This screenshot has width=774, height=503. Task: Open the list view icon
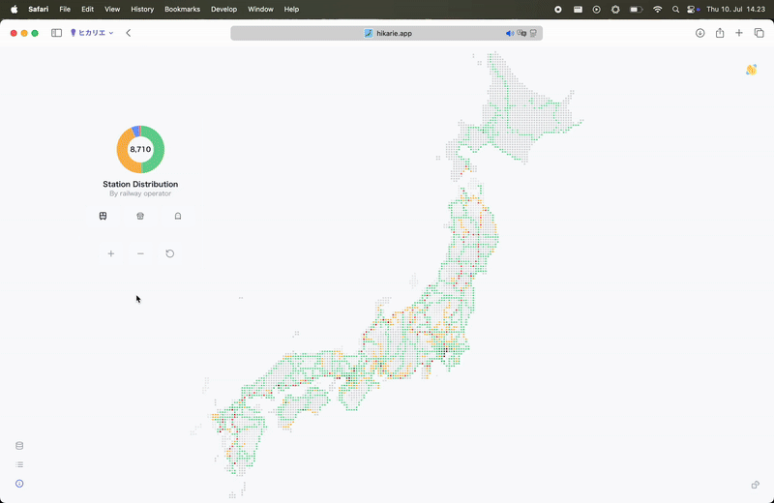(19, 464)
